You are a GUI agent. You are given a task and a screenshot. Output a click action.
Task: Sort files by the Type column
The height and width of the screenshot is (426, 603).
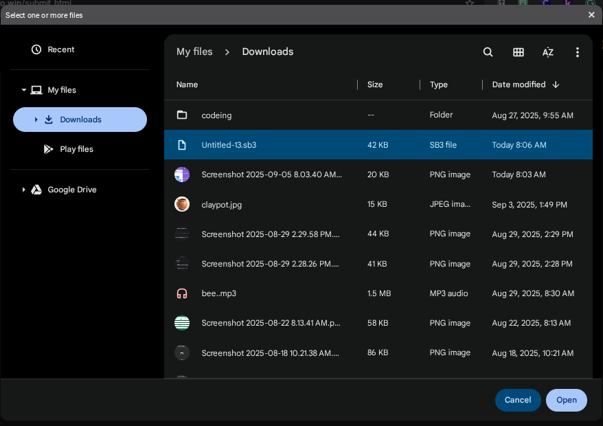[x=439, y=85]
